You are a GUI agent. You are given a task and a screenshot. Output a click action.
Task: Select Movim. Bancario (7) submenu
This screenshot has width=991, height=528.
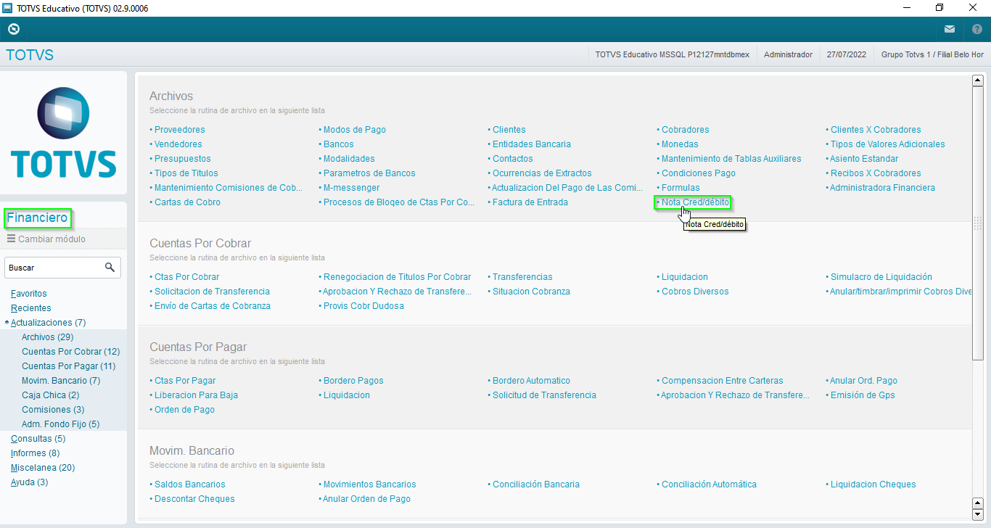[61, 381]
